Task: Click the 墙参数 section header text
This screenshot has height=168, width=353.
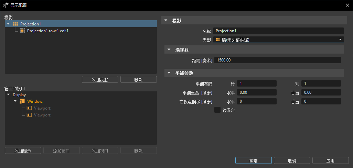Action: click(182, 50)
